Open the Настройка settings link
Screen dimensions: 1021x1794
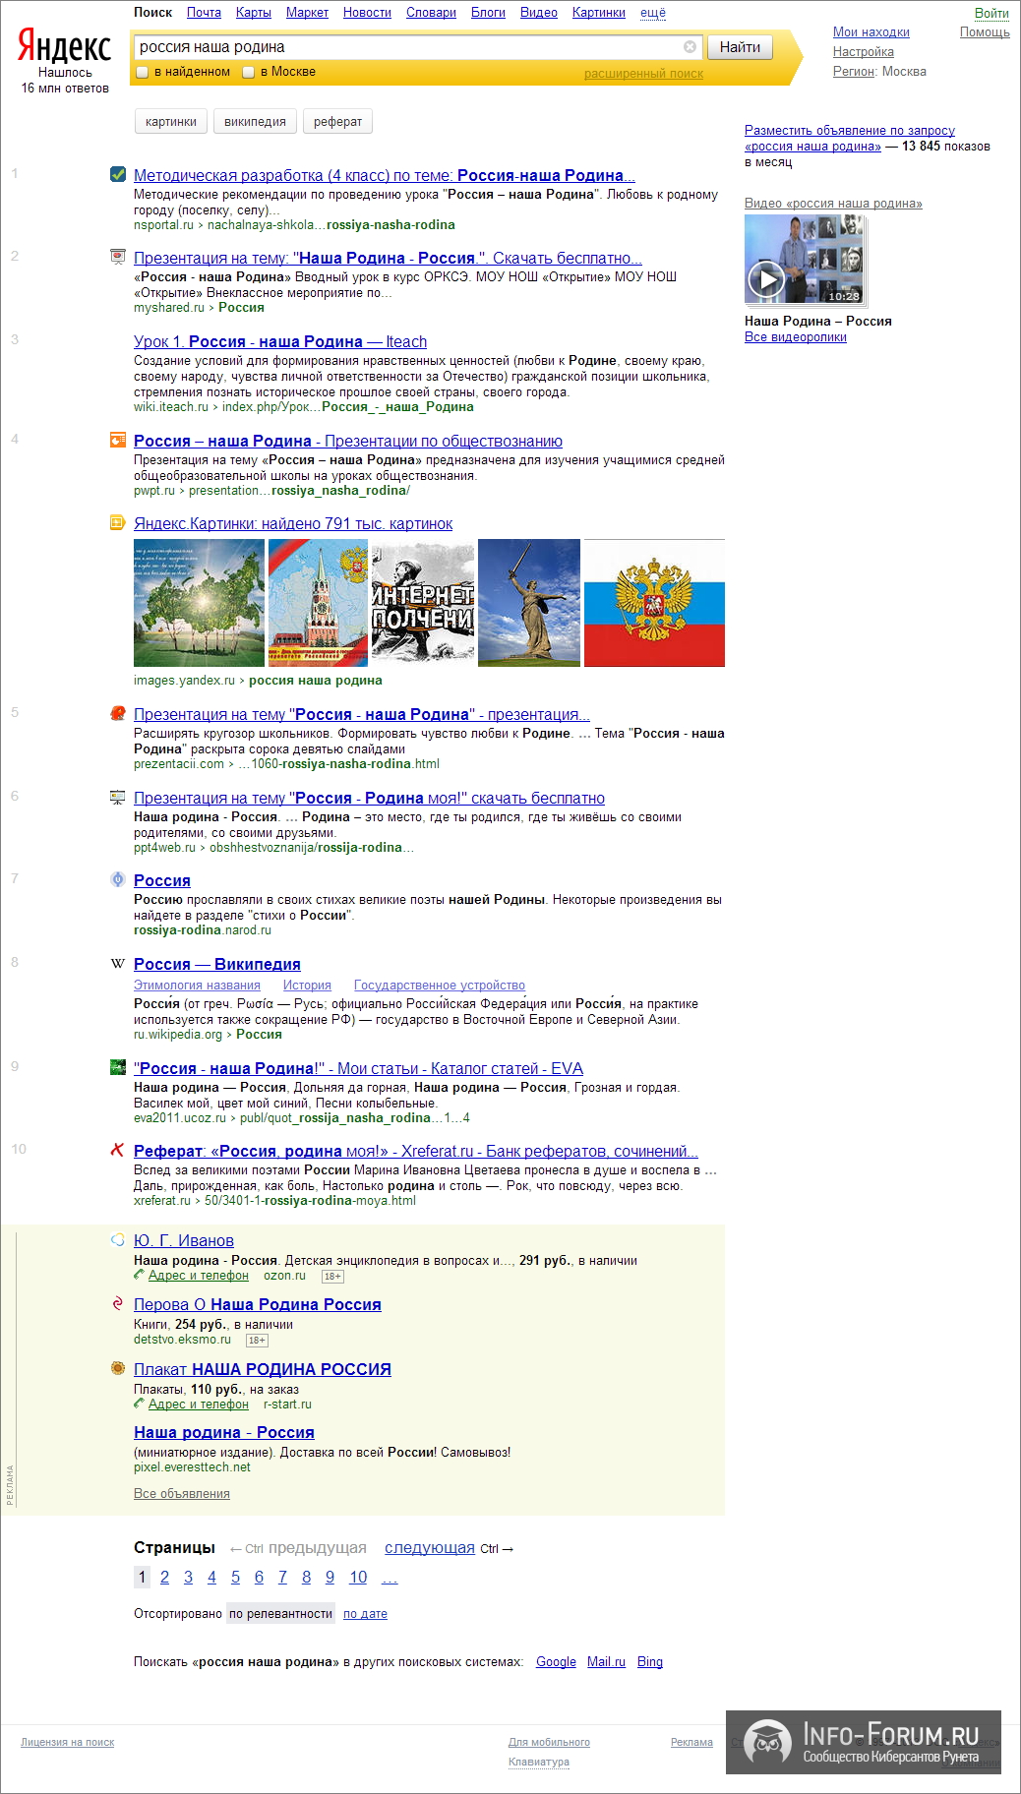click(x=864, y=52)
